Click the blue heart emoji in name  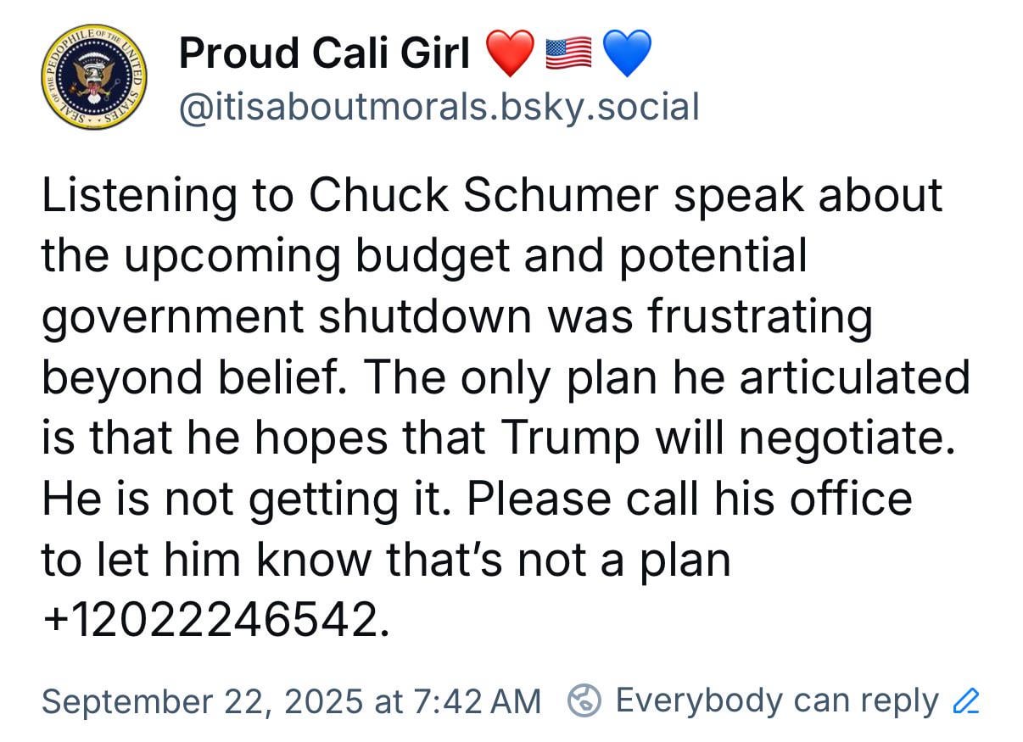tap(625, 53)
